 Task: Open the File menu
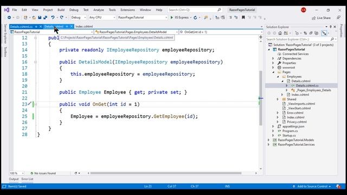tap(15, 10)
